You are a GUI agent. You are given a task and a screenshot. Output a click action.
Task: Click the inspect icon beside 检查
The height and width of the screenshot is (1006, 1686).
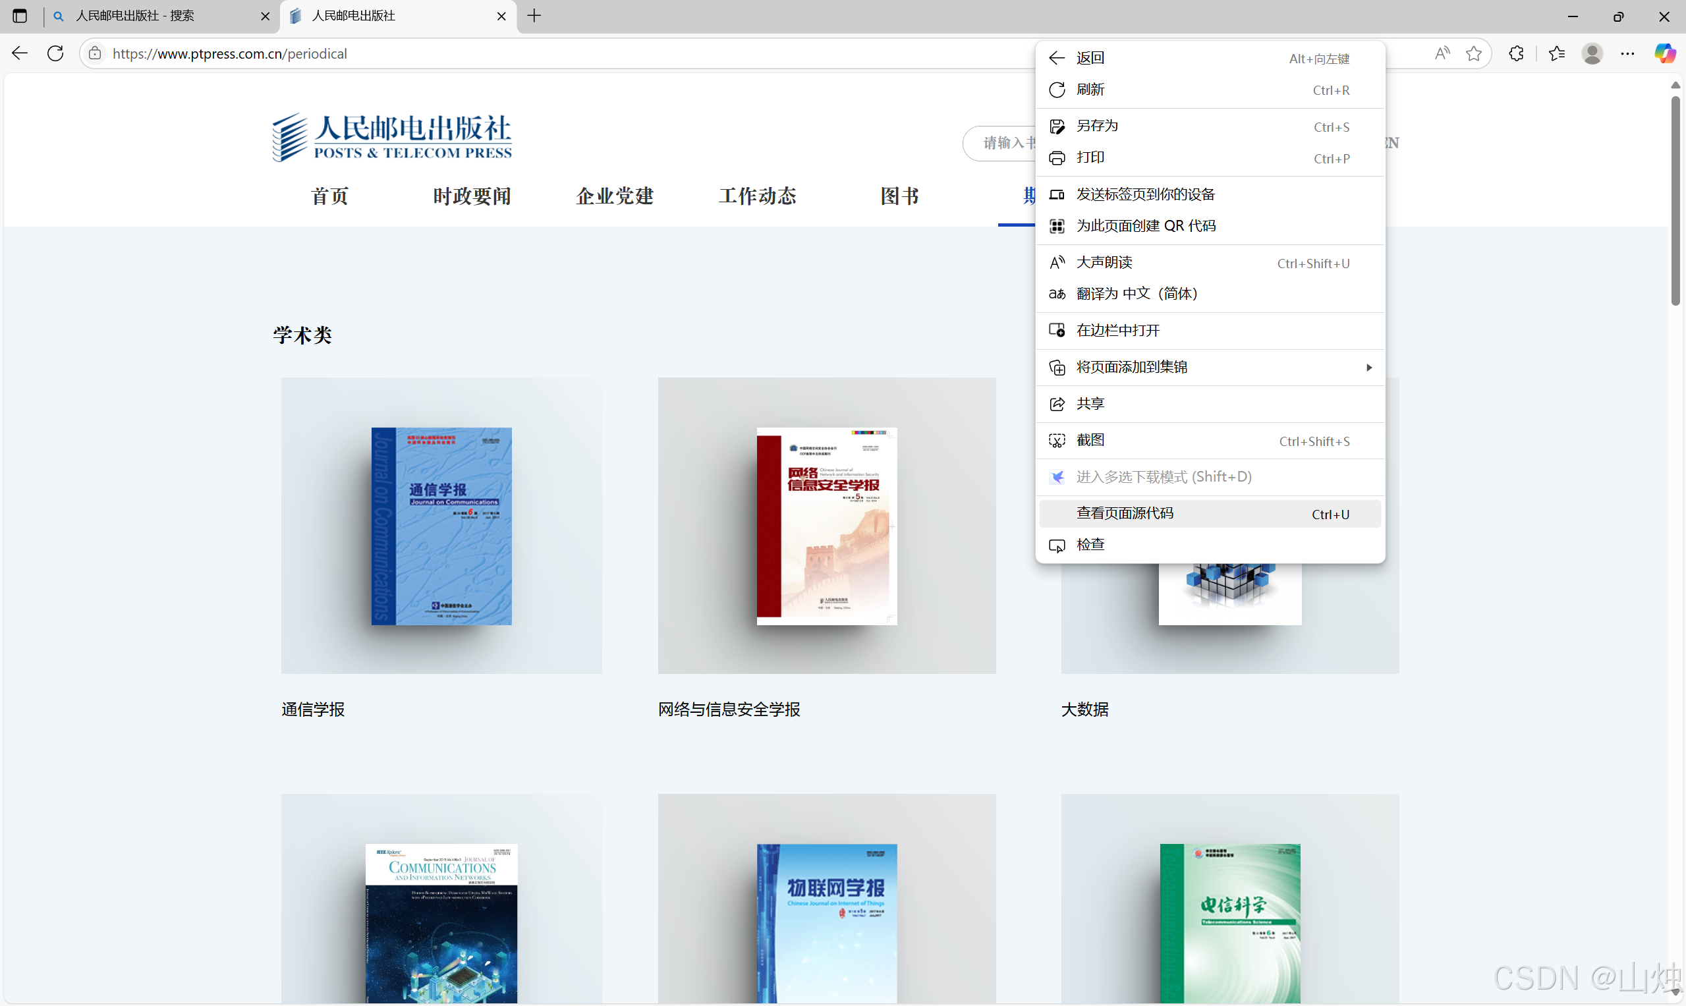(x=1057, y=545)
